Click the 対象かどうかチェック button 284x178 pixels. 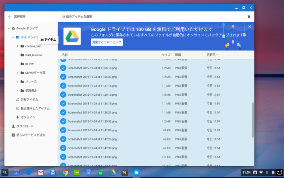point(106,42)
